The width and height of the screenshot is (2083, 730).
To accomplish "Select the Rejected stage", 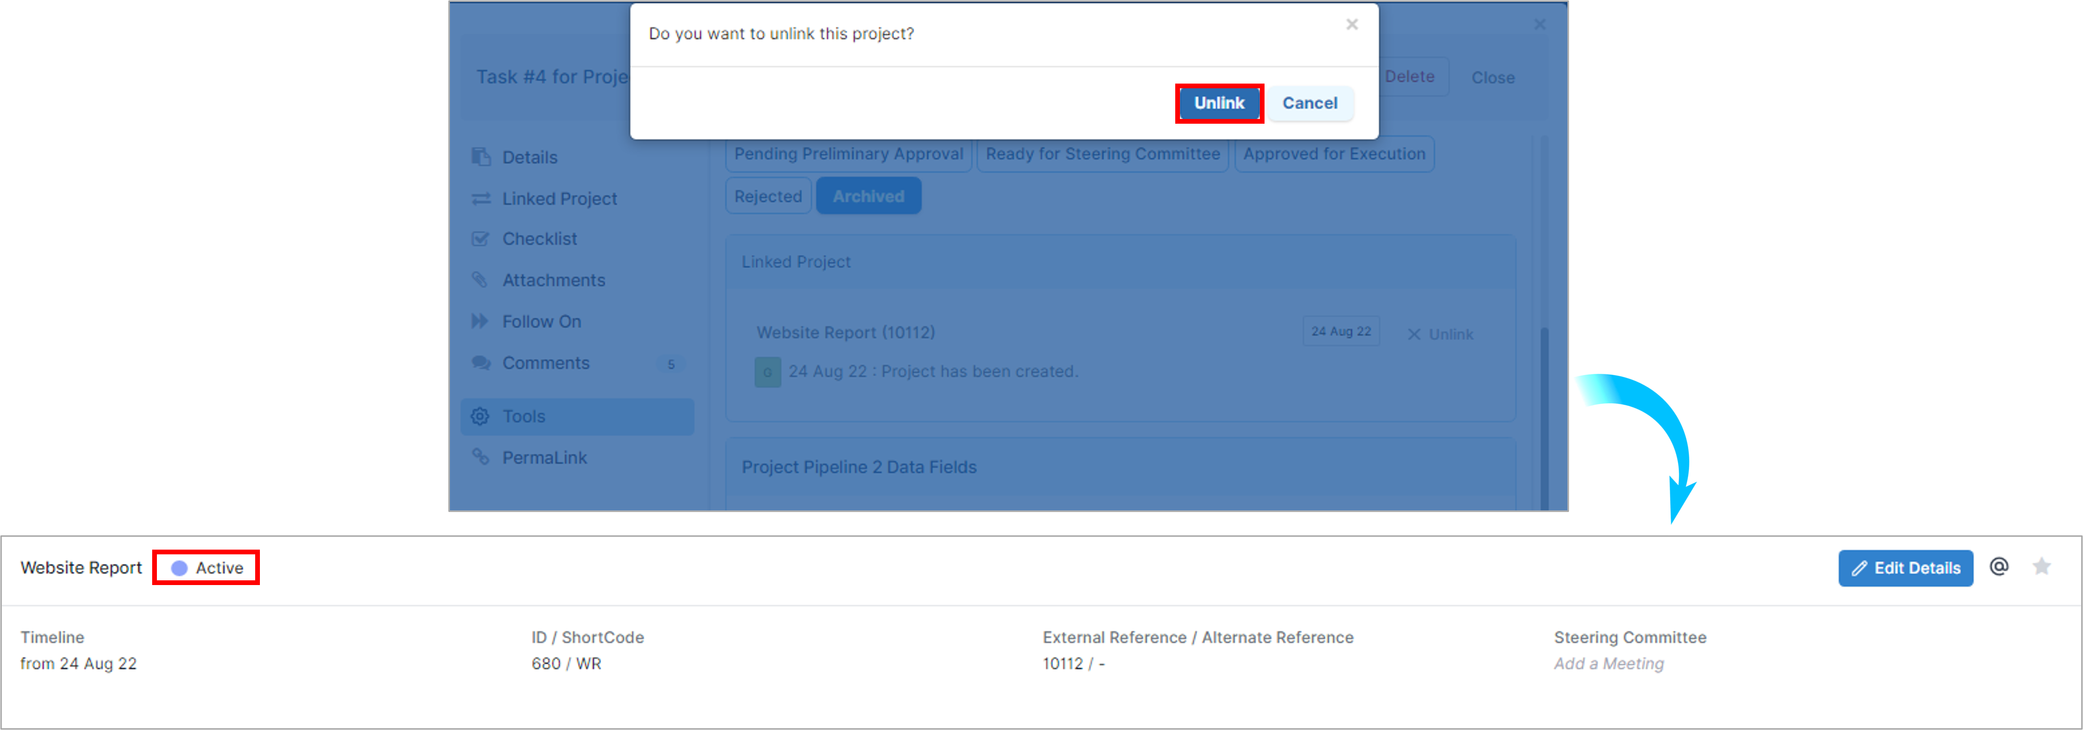I will click(768, 196).
